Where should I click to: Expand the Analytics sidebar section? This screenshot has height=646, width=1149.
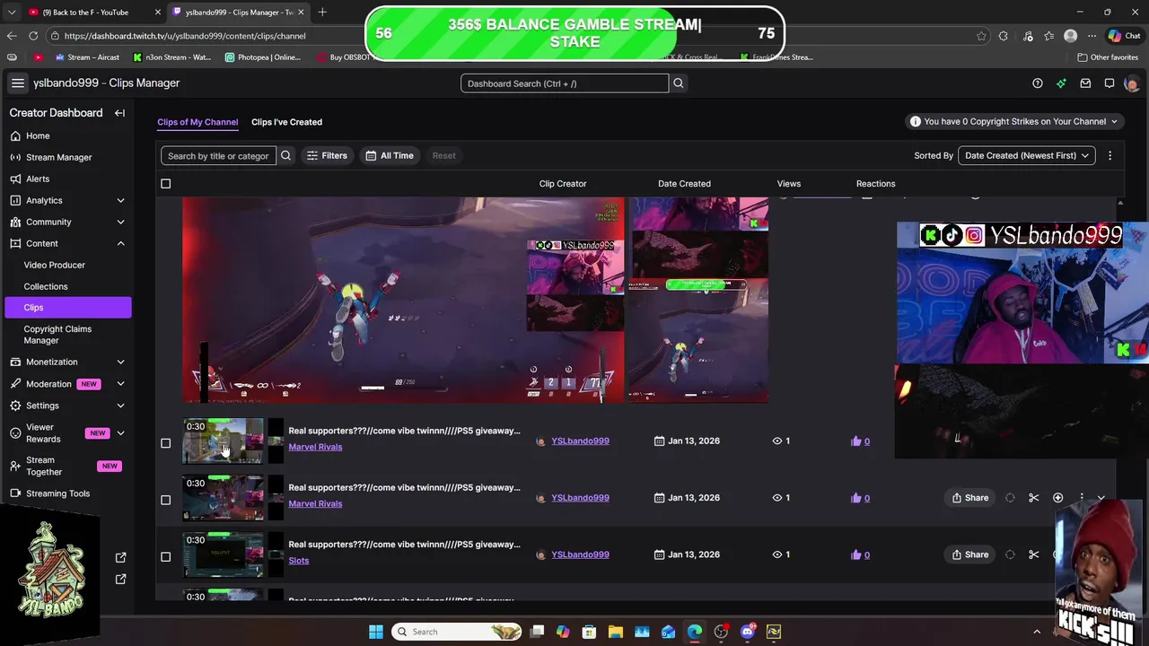[120, 200]
